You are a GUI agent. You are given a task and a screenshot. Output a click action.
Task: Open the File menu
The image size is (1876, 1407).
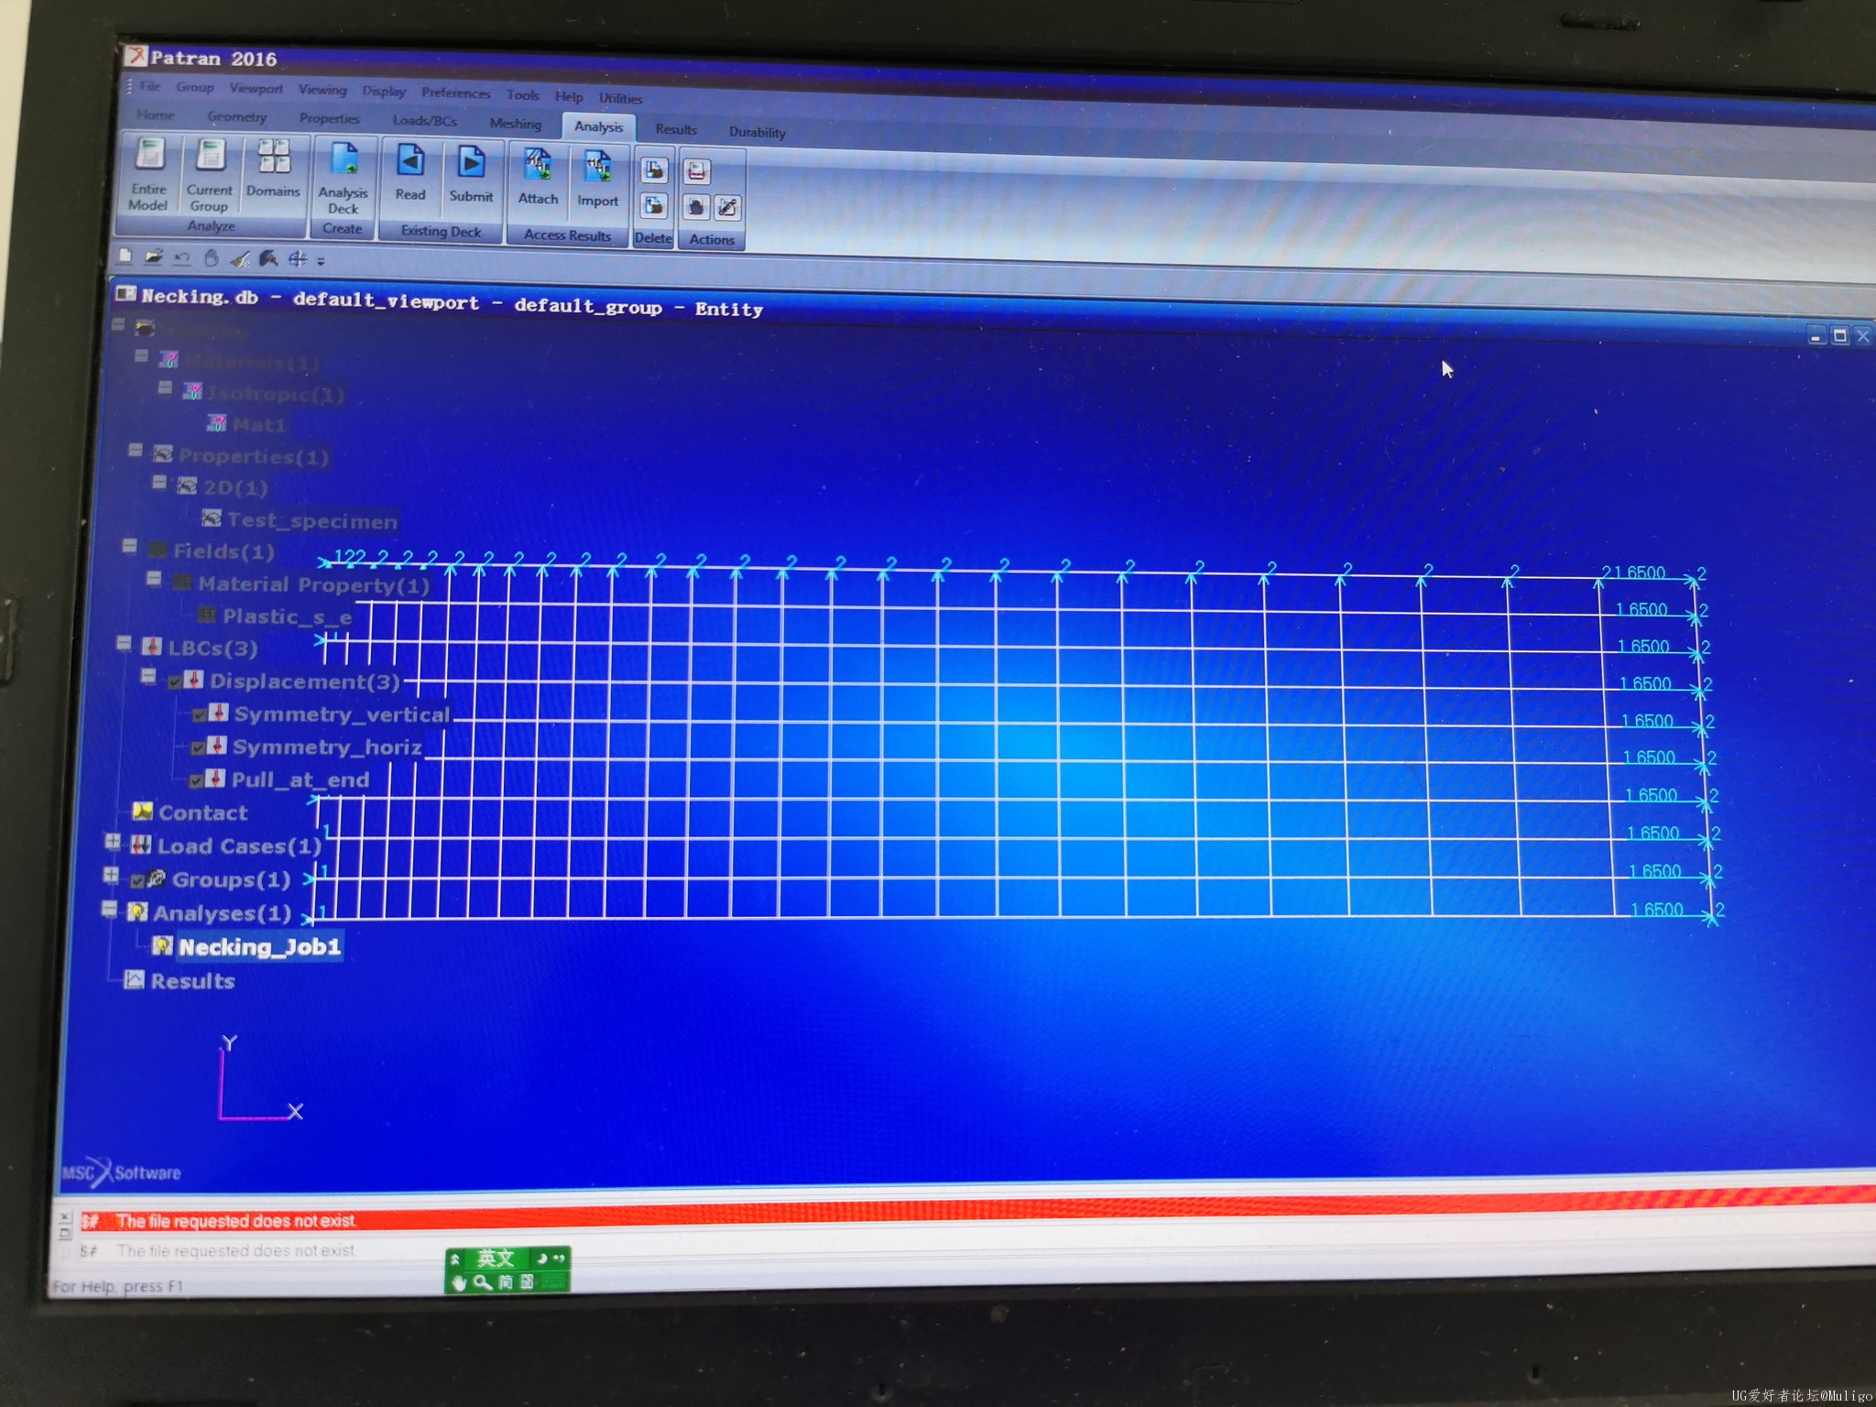click(150, 86)
